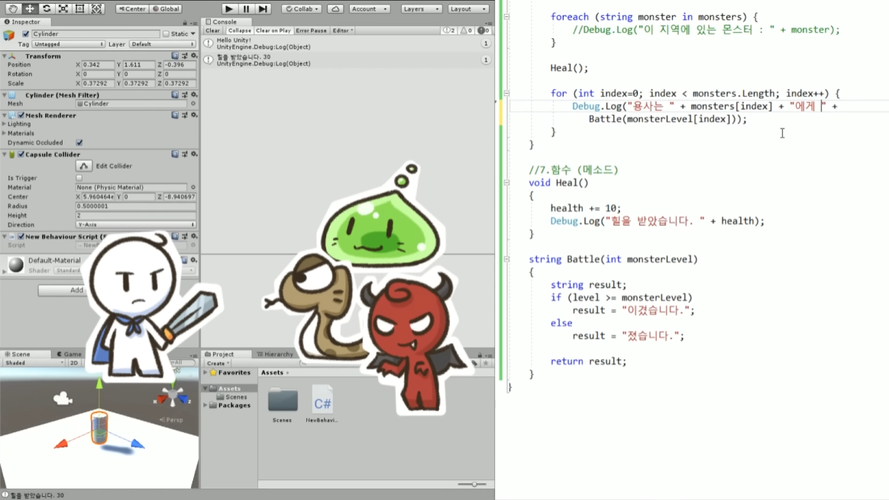Switch to the Hierarchy tab
The height and width of the screenshot is (500, 889).
point(275,353)
